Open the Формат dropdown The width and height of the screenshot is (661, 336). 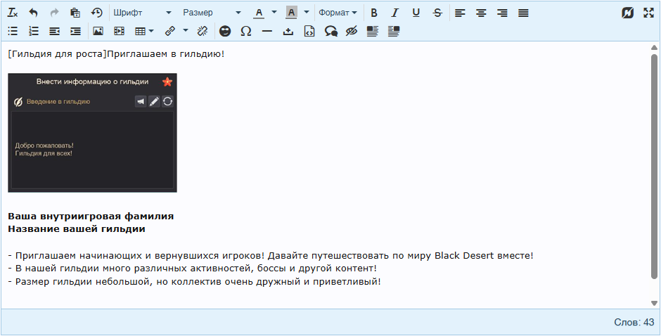338,13
